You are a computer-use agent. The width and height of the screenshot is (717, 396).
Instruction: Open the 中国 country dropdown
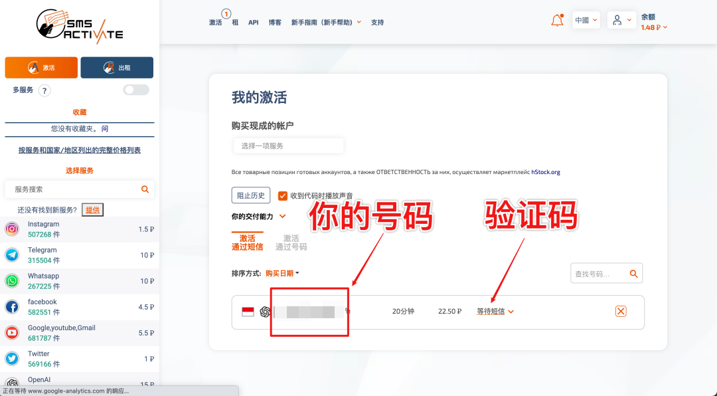(x=585, y=20)
